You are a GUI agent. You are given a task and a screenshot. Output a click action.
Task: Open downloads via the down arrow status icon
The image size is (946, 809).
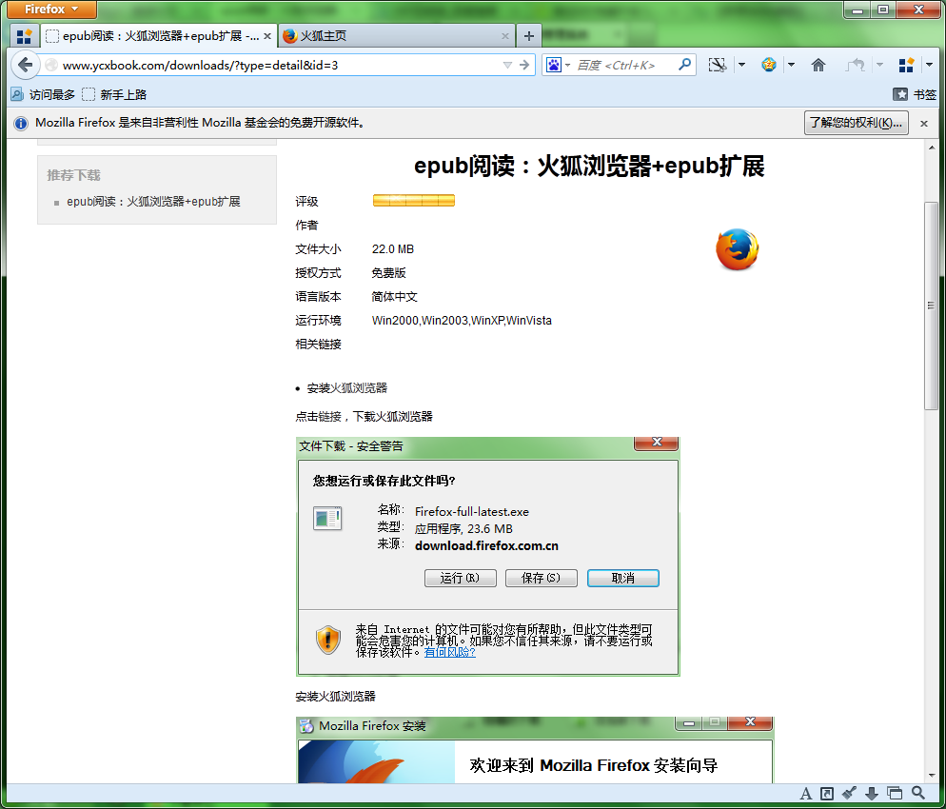pos(872,794)
